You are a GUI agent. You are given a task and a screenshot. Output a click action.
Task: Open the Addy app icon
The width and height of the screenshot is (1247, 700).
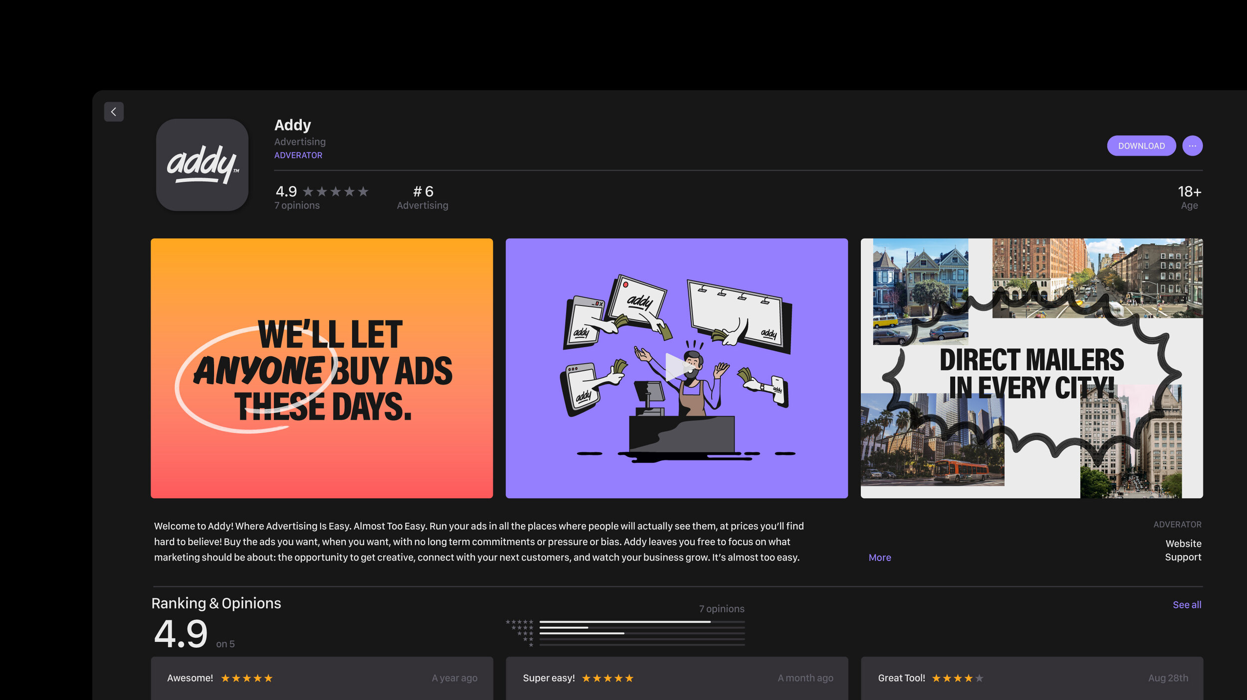tap(202, 164)
